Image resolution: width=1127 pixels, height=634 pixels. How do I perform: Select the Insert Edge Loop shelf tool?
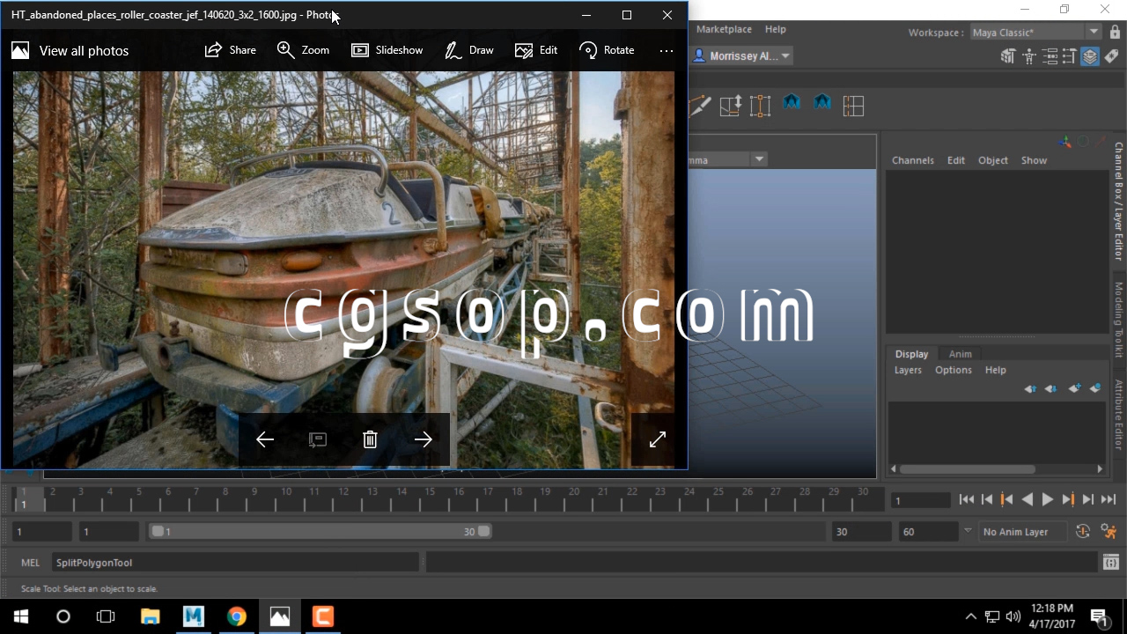(x=730, y=106)
